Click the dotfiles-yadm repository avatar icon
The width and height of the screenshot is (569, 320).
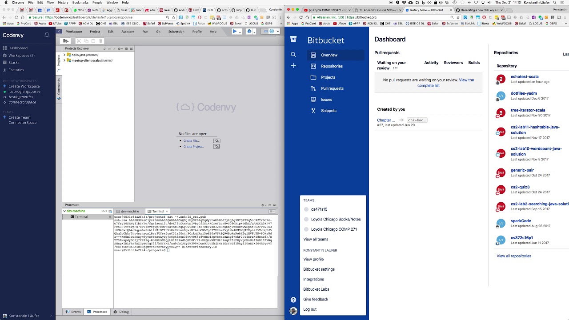[501, 96]
